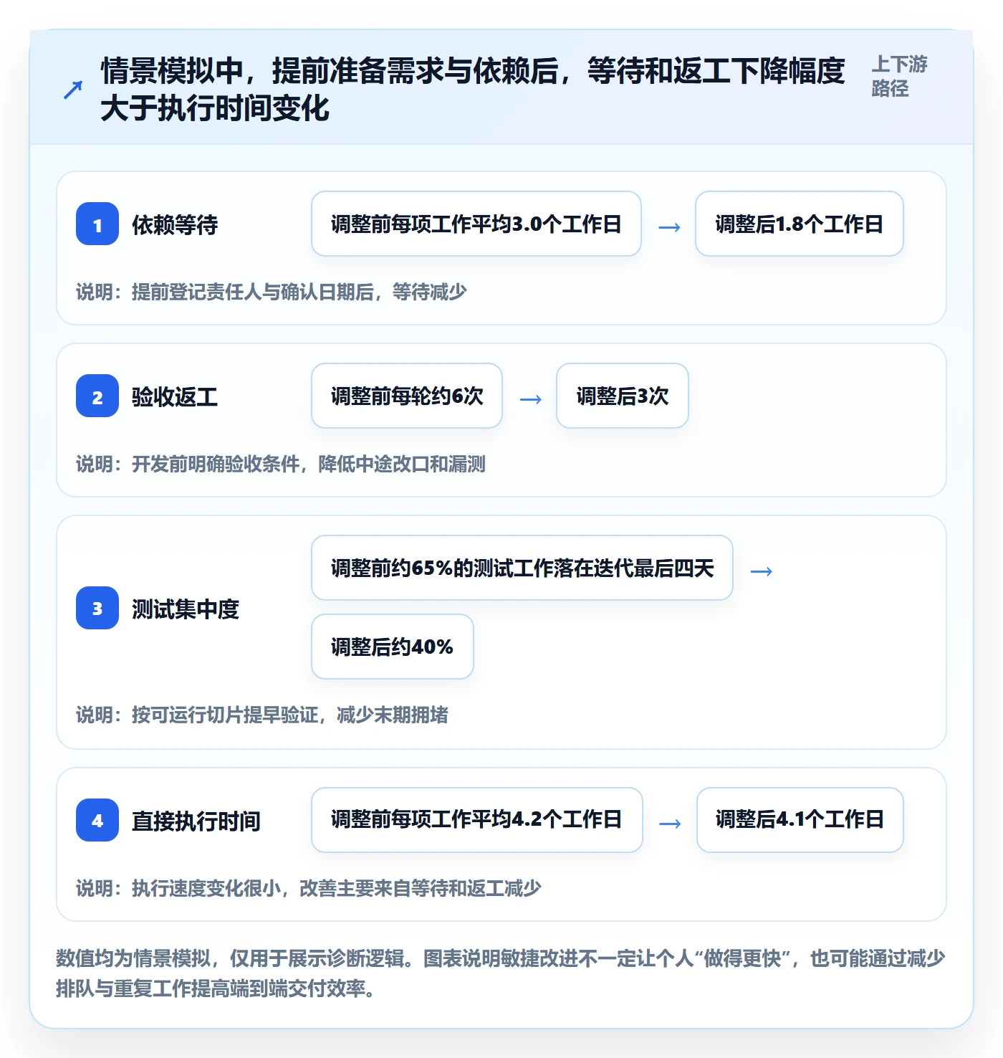
Task: Click the 调整后4.1个工作日 chip
Action: (x=800, y=820)
